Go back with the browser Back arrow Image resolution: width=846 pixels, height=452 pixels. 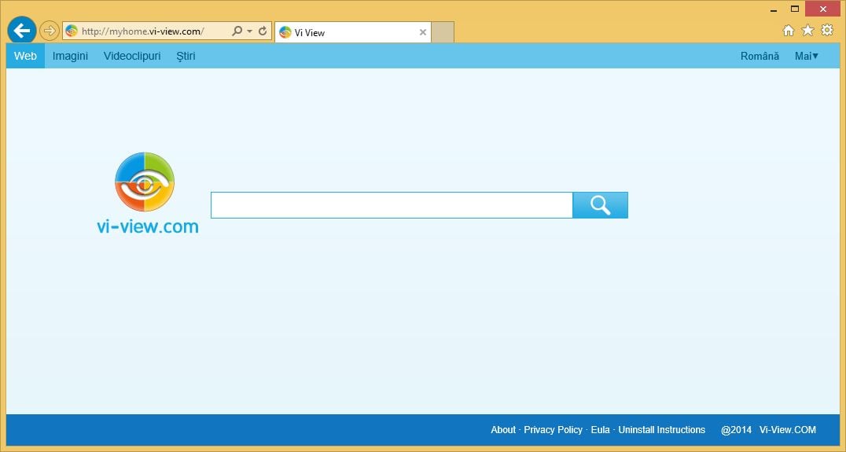pyautogui.click(x=21, y=30)
